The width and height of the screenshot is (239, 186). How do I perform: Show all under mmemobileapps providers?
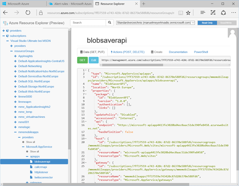pos(30,142)
